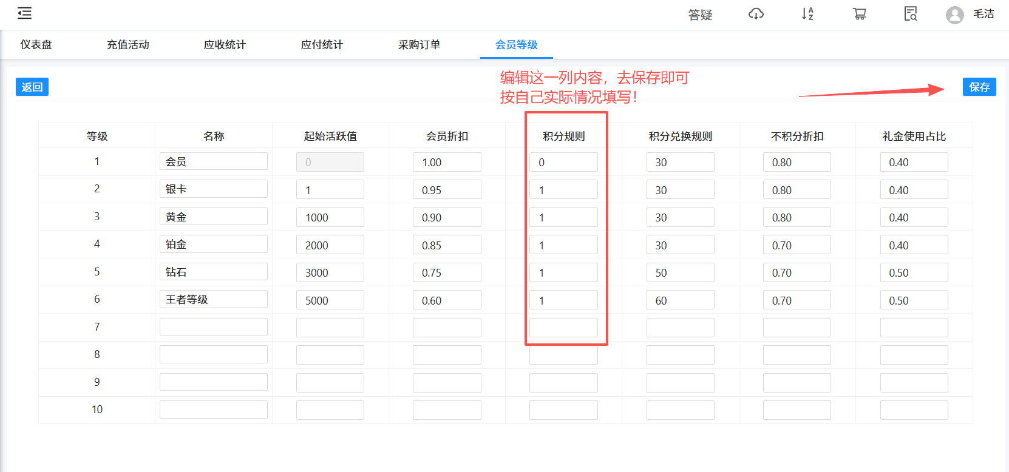Edit 银卡 starting activity value 1
1009x472 pixels.
(330, 189)
